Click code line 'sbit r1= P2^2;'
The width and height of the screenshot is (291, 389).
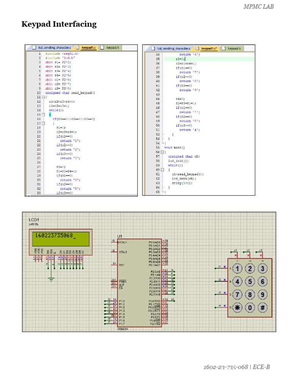(x=58, y=62)
